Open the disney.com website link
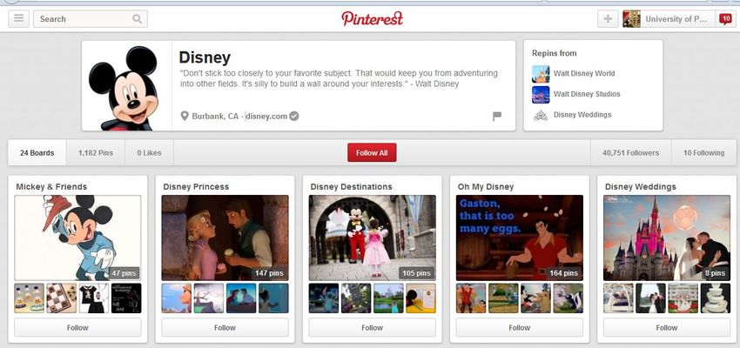 click(x=266, y=116)
